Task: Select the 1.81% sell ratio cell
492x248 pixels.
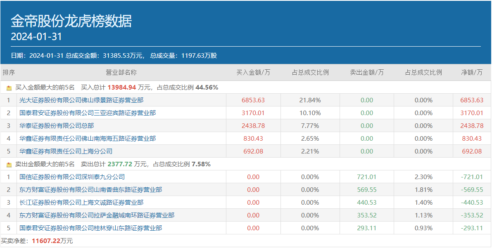Action: click(x=423, y=190)
